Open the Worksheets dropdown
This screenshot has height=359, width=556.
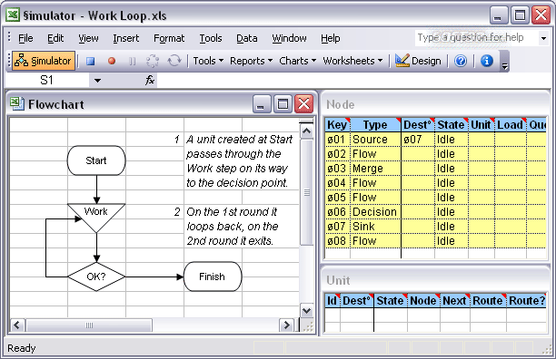pyautogui.click(x=352, y=61)
